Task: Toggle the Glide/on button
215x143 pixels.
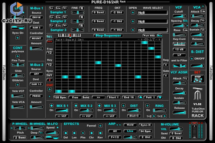Action: (18, 85)
